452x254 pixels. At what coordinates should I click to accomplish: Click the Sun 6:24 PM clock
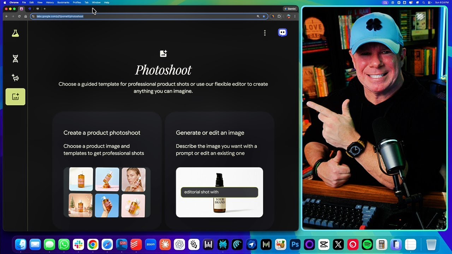[x=442, y=2]
